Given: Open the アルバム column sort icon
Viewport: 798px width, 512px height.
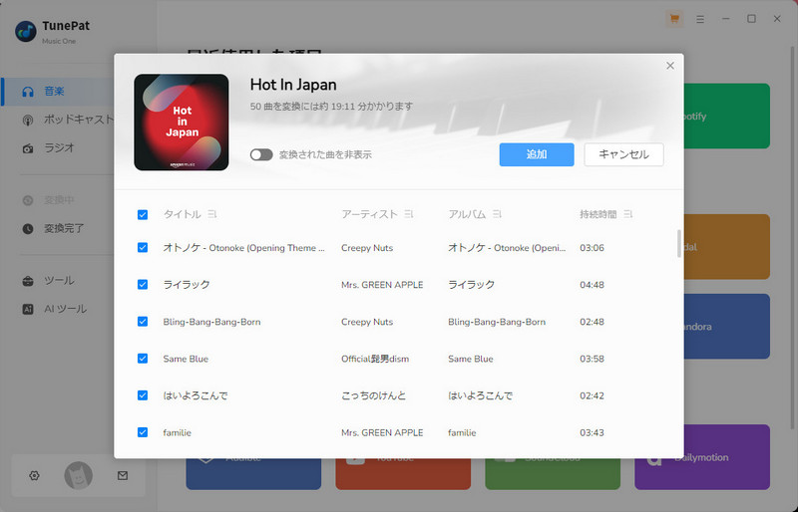Looking at the screenshot, I should 497,214.
